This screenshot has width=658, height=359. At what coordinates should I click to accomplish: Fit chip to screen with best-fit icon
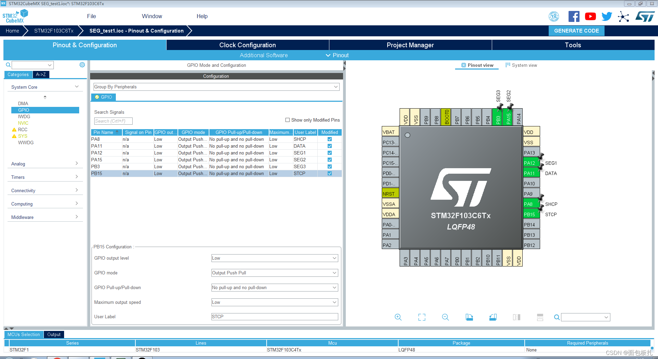(x=422, y=317)
